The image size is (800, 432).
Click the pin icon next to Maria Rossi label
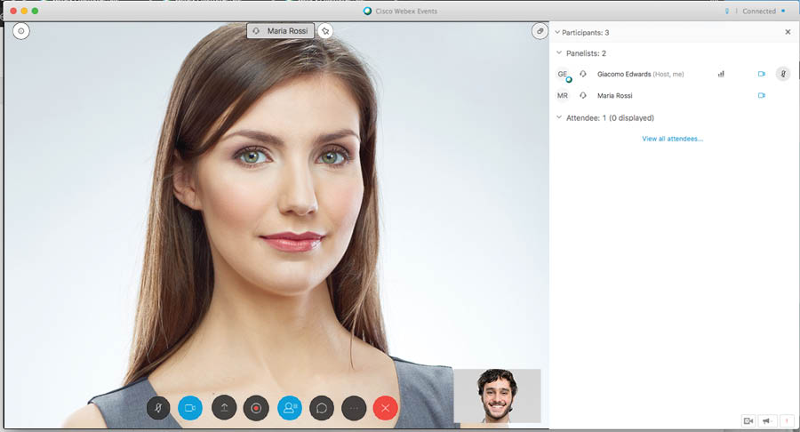click(326, 30)
